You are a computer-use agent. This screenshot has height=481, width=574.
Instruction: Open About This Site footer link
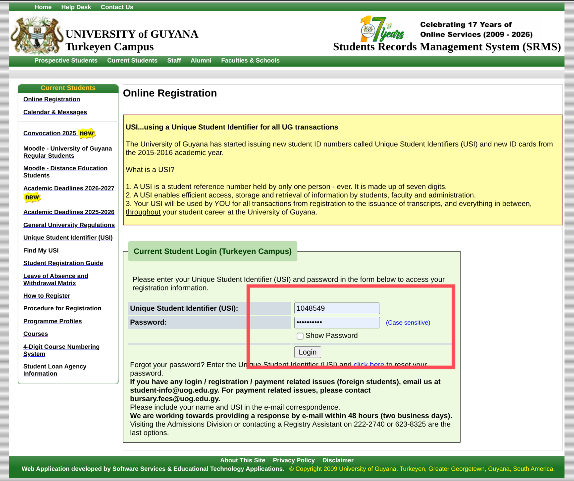[x=243, y=460]
